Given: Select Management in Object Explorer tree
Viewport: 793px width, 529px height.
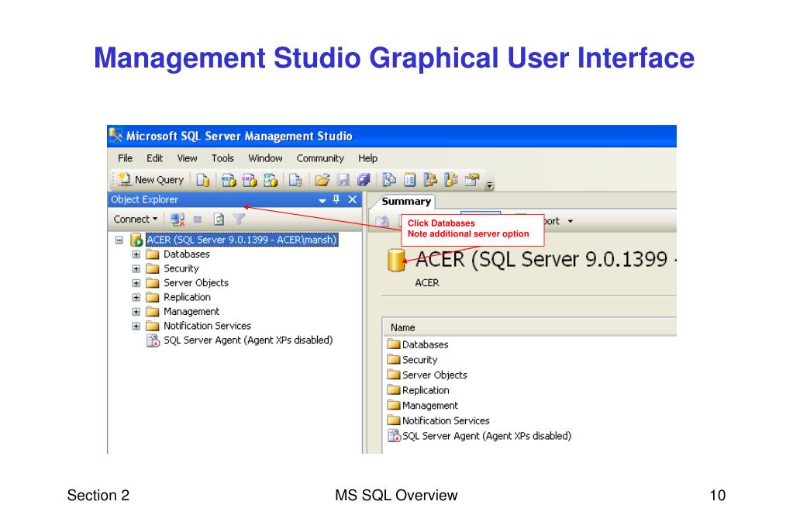Looking at the screenshot, I should pos(191,311).
